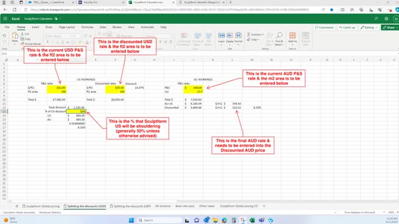The height and width of the screenshot is (224, 399).
Task: Add a new sheet with plus
Action: tap(264, 206)
